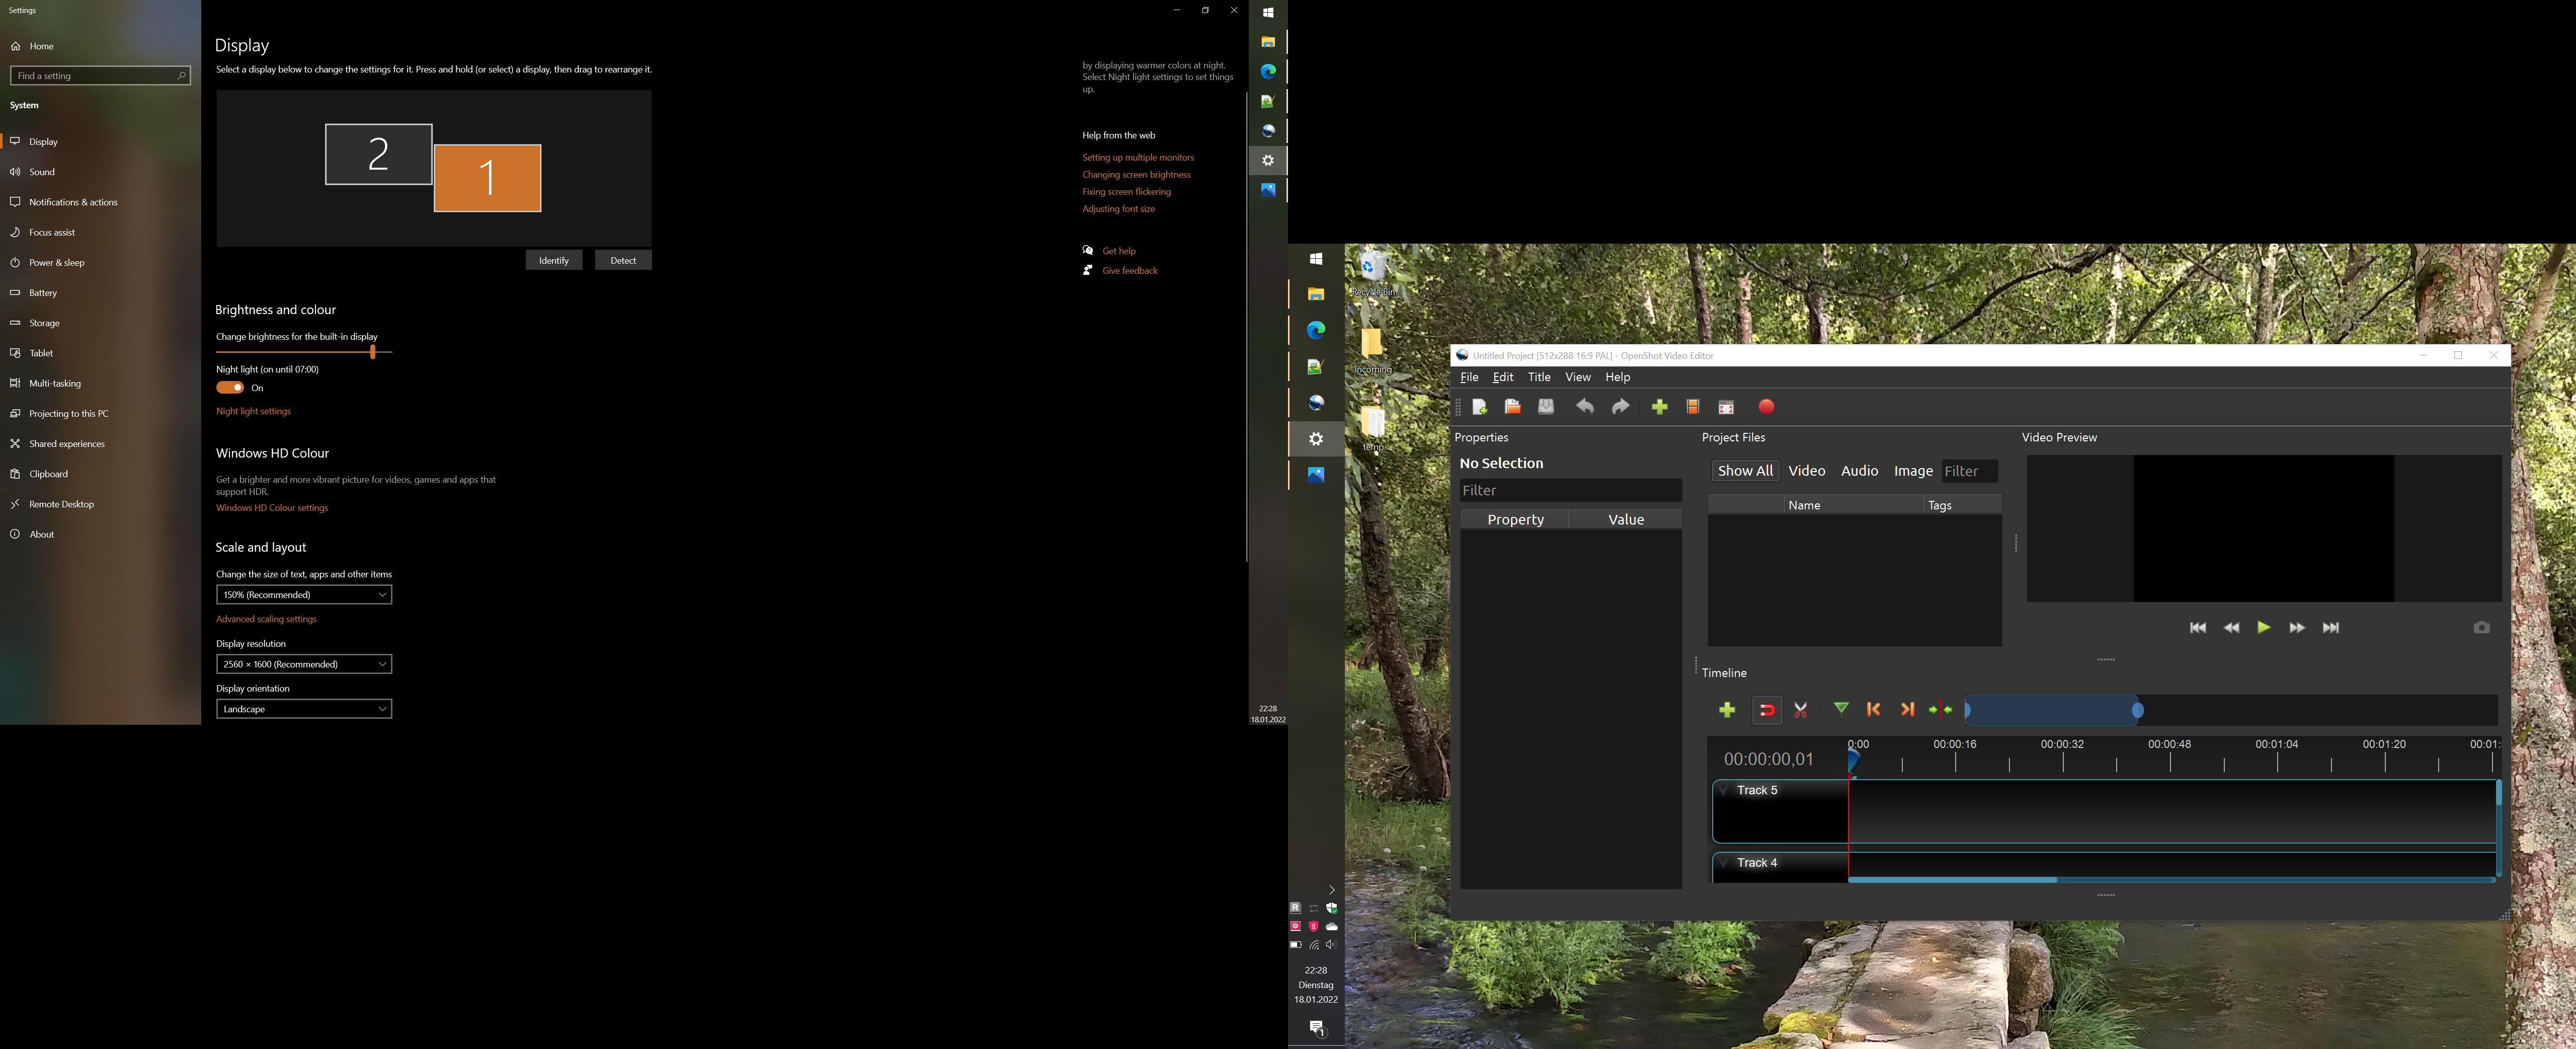Switch to the Audio tab in Project Files

pyautogui.click(x=1859, y=470)
